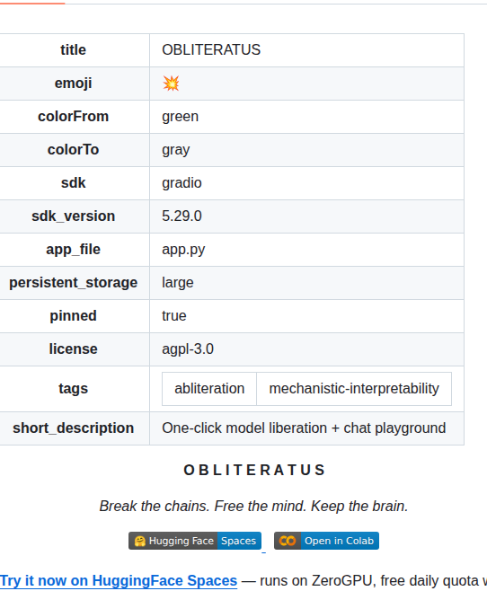
Task: Select the abliteration tag cell
Action: point(209,389)
